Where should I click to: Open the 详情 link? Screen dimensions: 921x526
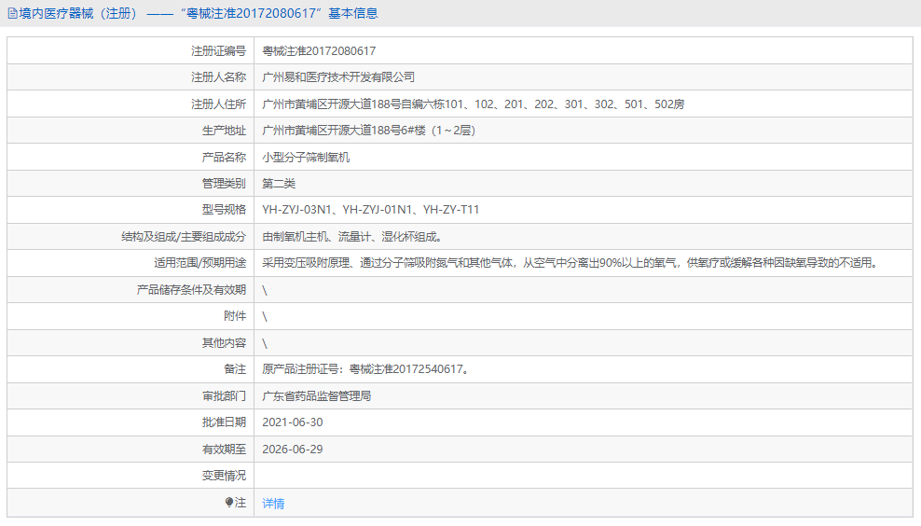pyautogui.click(x=273, y=503)
